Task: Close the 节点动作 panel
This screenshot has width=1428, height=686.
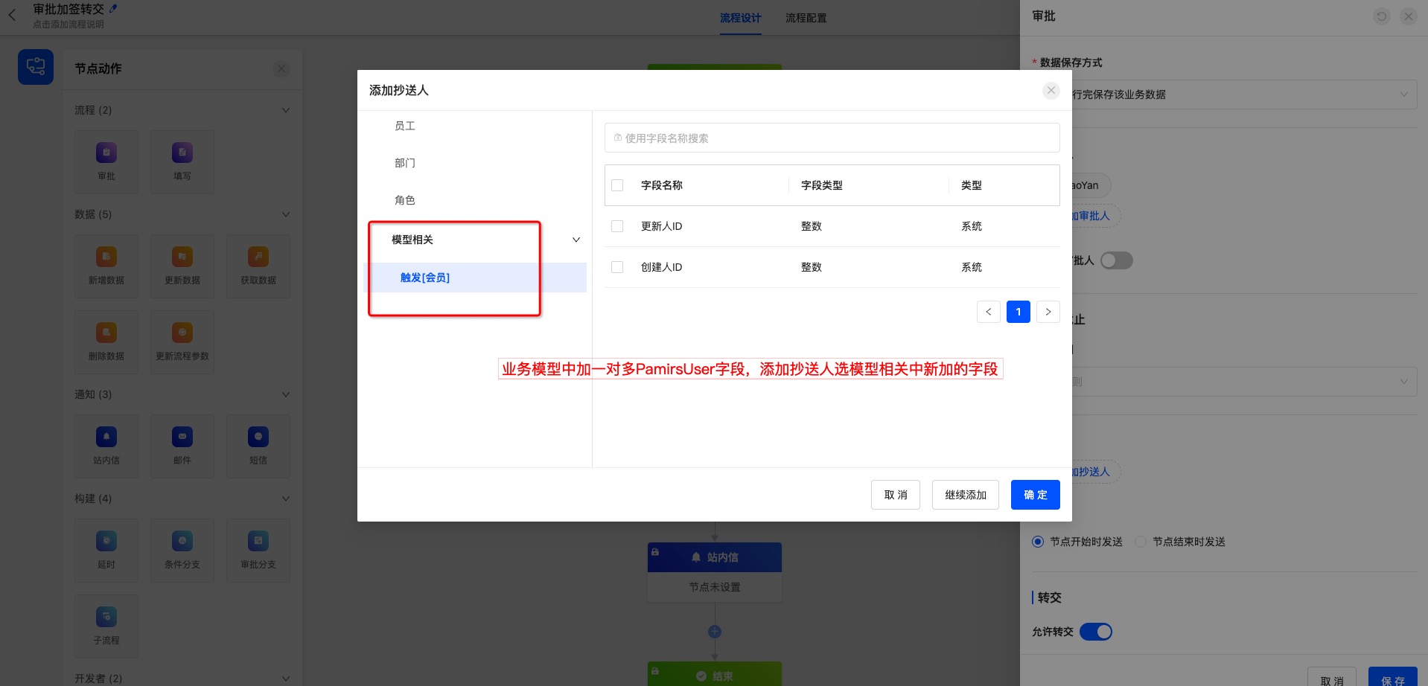Action: tap(281, 68)
